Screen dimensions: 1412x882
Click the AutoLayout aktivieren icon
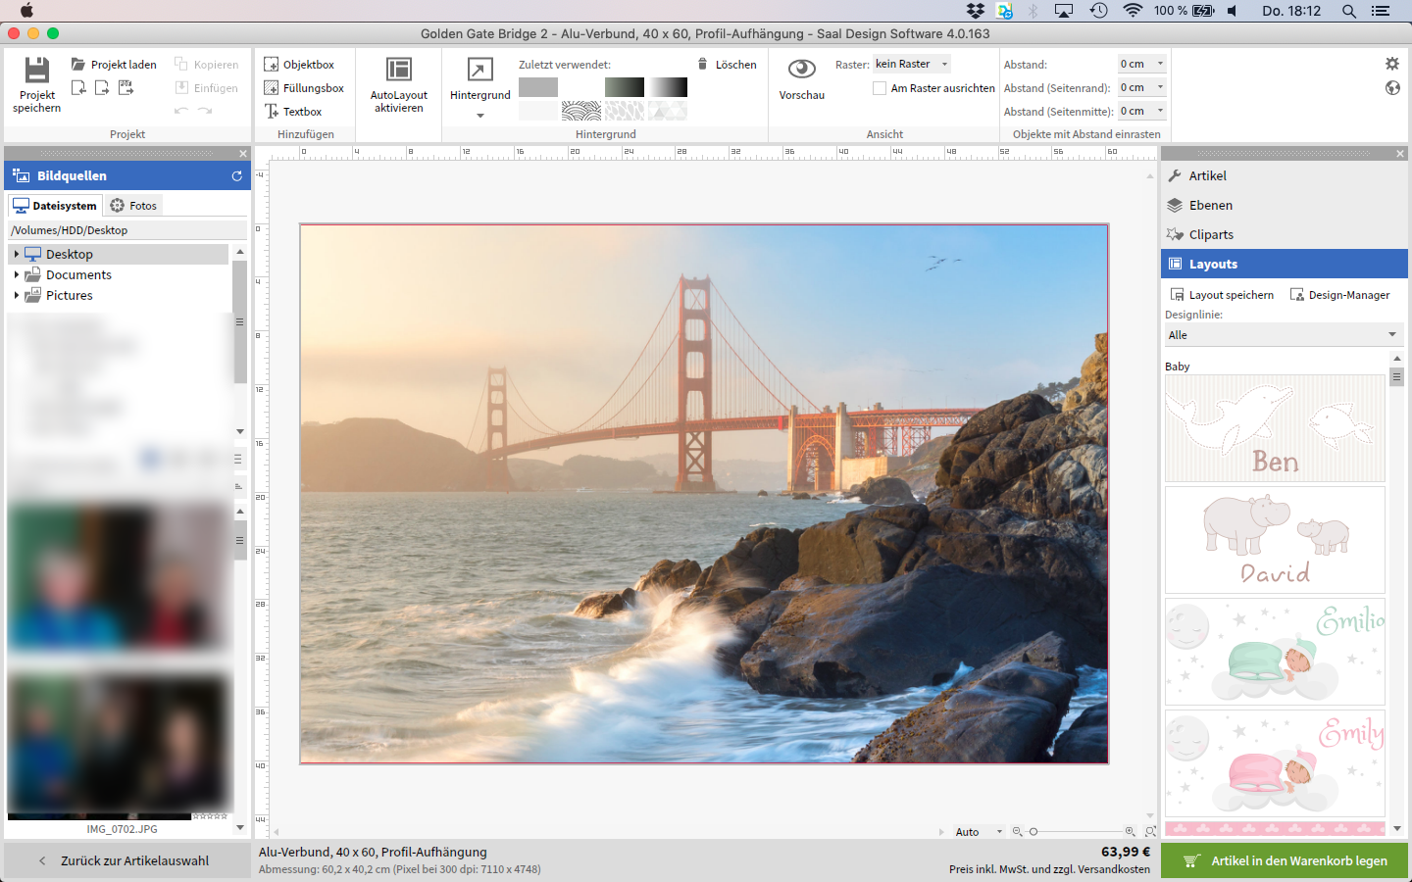tap(398, 70)
